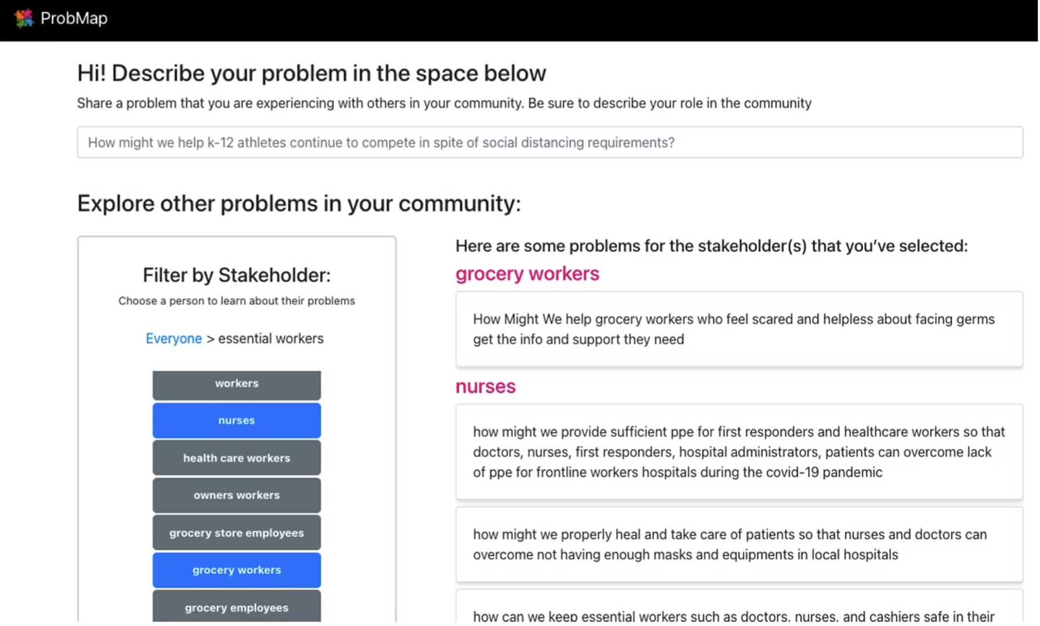The image size is (1040, 626).
Task: Click the ProbMap puzzle logo icon
Action: coord(24,18)
